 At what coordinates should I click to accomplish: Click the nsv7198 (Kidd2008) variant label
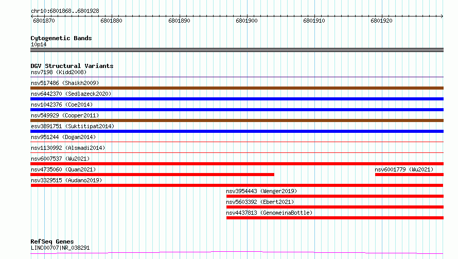pos(59,72)
